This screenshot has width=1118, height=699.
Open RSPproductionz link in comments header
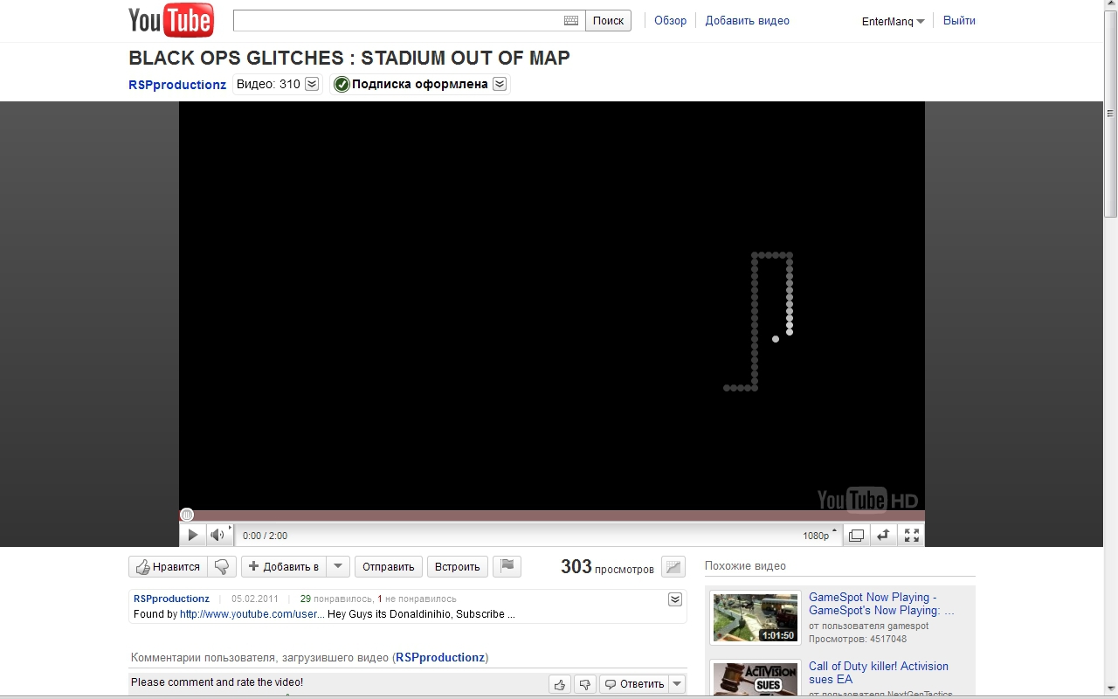[x=440, y=658]
